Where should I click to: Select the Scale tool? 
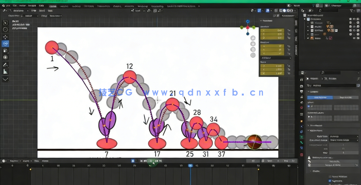(5, 50)
